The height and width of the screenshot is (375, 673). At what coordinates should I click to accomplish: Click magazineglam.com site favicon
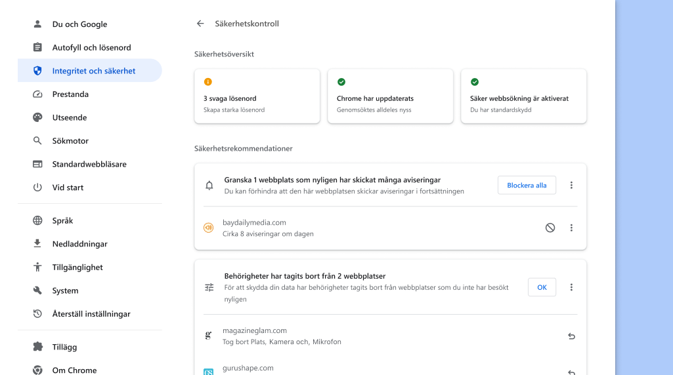click(x=209, y=336)
